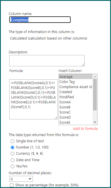Select ScoreB in Insert Column list
Viewport: 111px width, 188px height.
(76, 107)
